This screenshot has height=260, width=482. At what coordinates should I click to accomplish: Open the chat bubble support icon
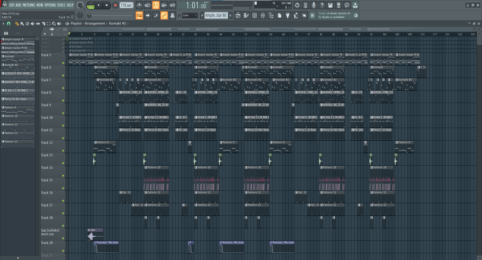pos(347,5)
